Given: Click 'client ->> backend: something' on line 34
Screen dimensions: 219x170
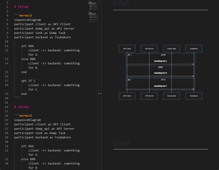Looking at the screenshot, I should (x=54, y=164).
